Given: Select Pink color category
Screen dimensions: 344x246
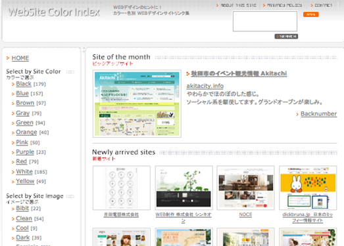Looking at the screenshot, I should [x=22, y=142].
